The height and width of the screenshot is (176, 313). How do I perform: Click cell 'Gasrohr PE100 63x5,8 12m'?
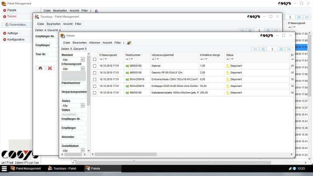click(167, 73)
